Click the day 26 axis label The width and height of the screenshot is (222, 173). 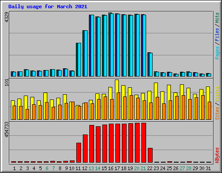[x=176, y=168]
